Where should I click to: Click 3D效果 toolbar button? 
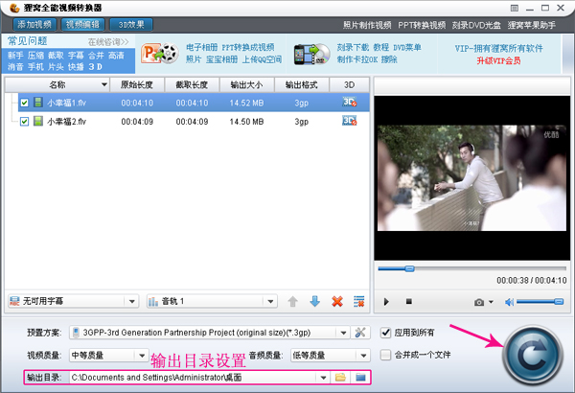point(131,25)
